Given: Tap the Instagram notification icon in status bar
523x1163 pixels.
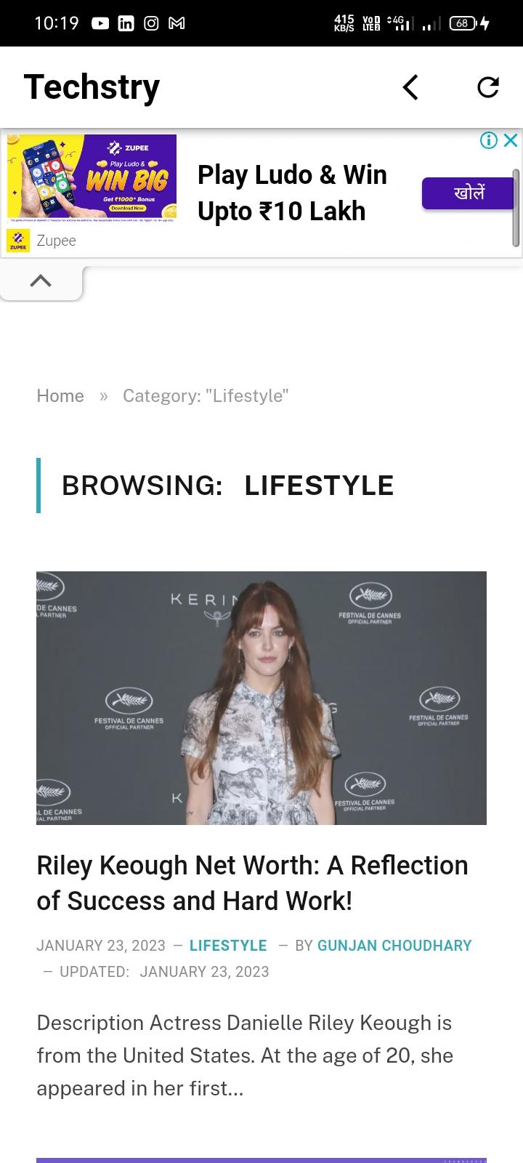Looking at the screenshot, I should [x=151, y=23].
